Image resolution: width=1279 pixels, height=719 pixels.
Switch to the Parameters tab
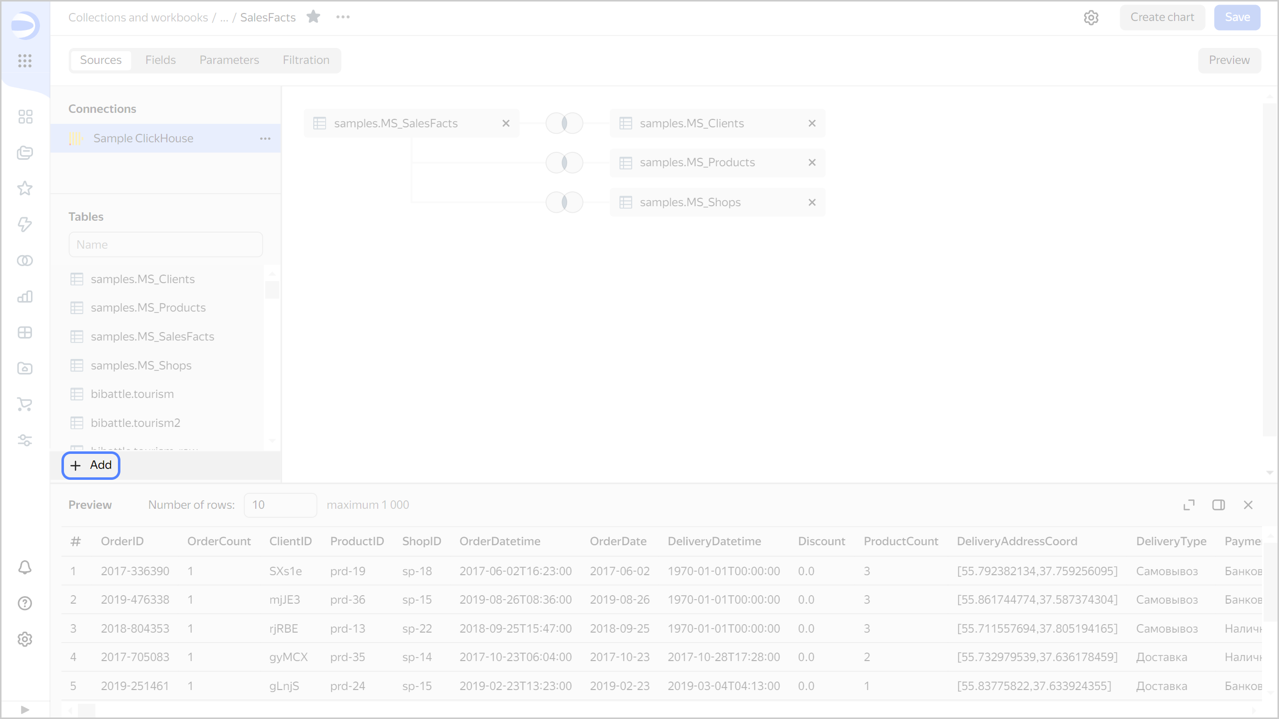click(229, 60)
